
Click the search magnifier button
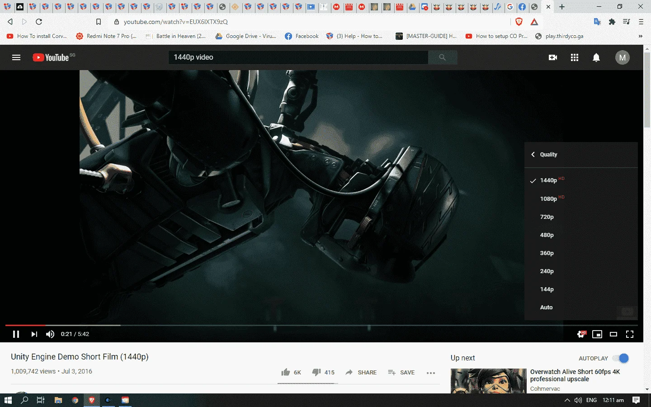443,57
